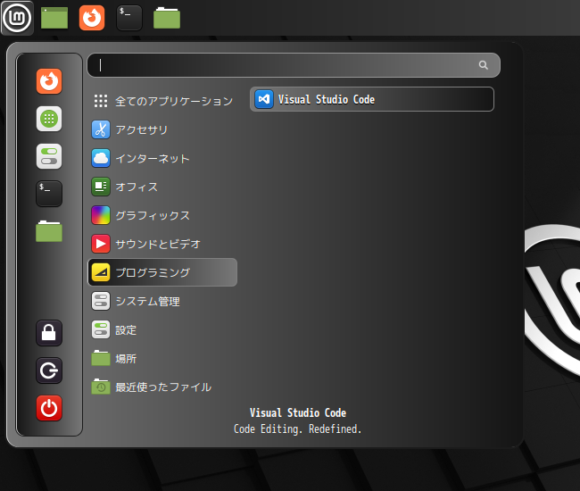The width and height of the screenshot is (580, 491).
Task: Select the サウンドとビデオ category
Action: pyautogui.click(x=162, y=244)
